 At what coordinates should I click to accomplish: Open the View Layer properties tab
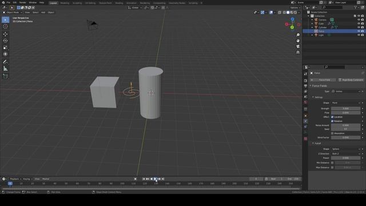(x=305, y=92)
